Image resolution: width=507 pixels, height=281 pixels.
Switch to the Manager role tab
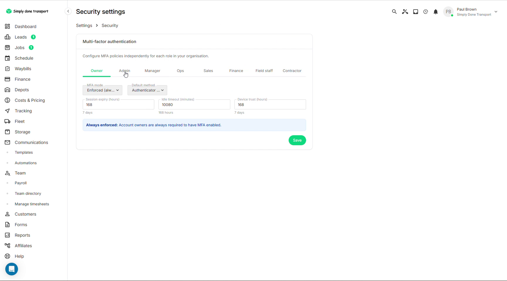click(152, 71)
